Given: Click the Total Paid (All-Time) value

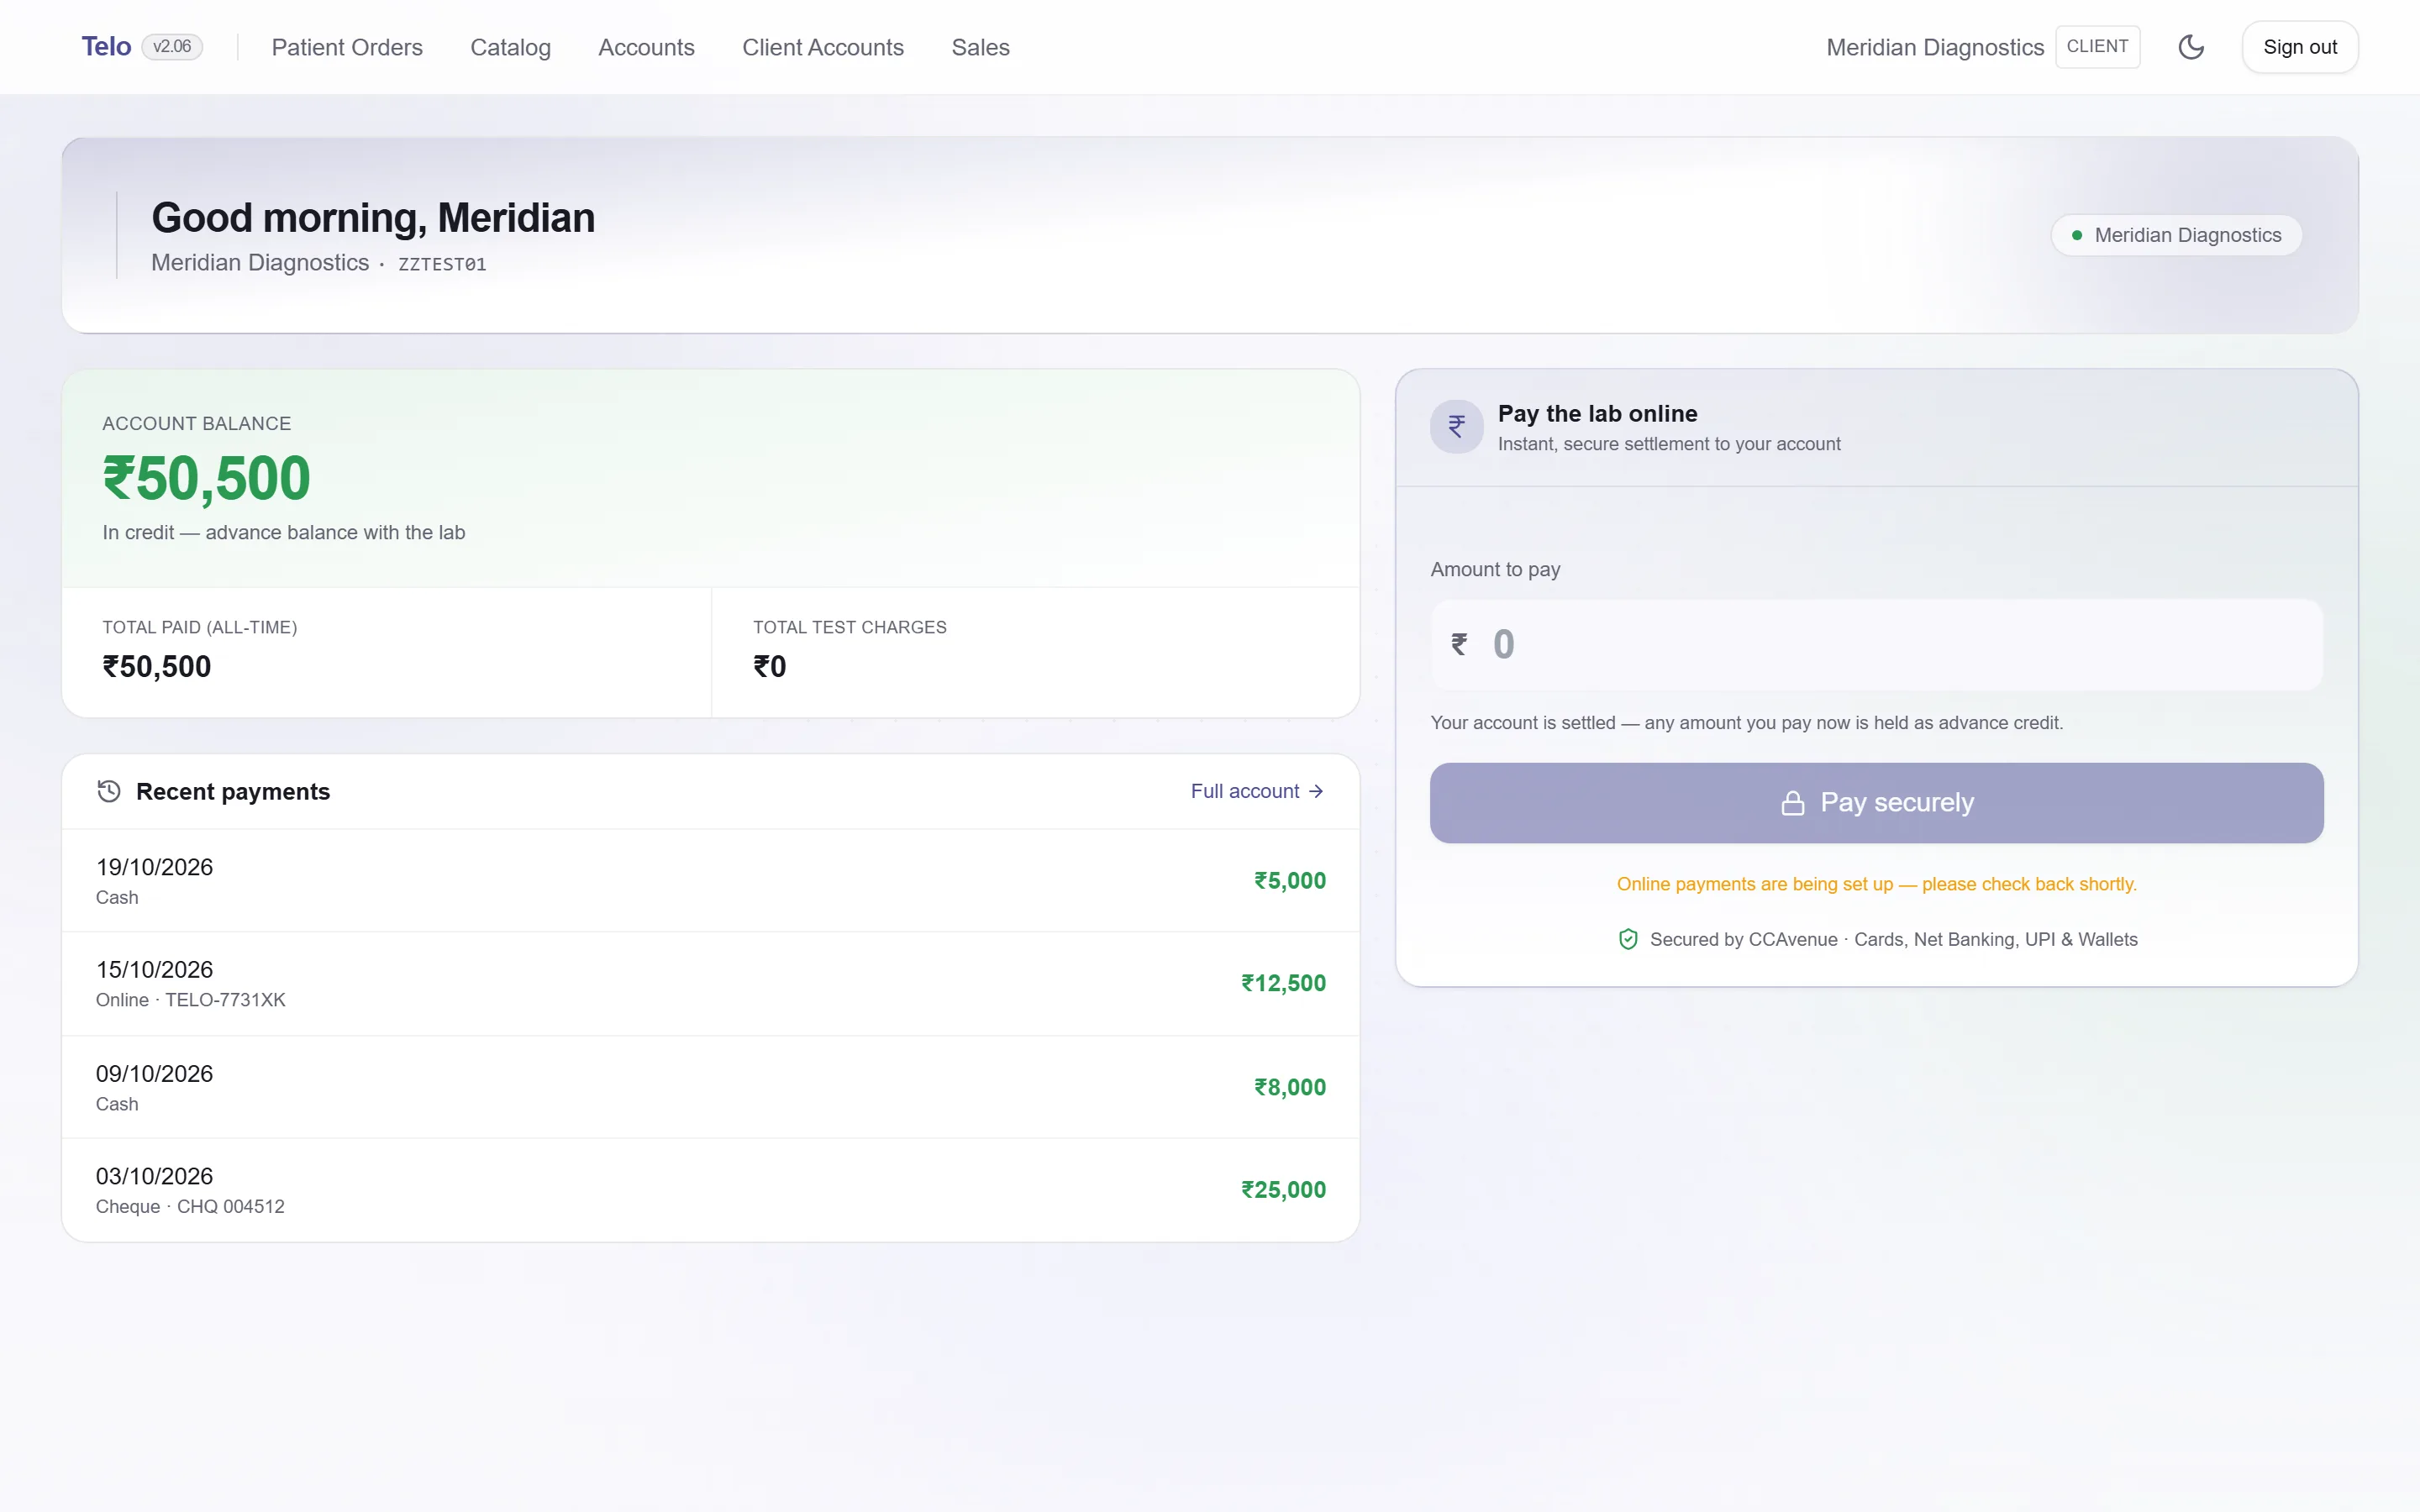Looking at the screenshot, I should coord(156,667).
